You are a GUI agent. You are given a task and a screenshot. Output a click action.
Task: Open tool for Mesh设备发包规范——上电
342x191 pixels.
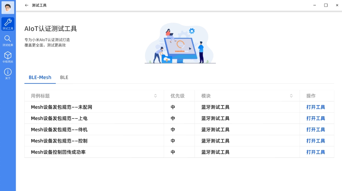[316, 119]
